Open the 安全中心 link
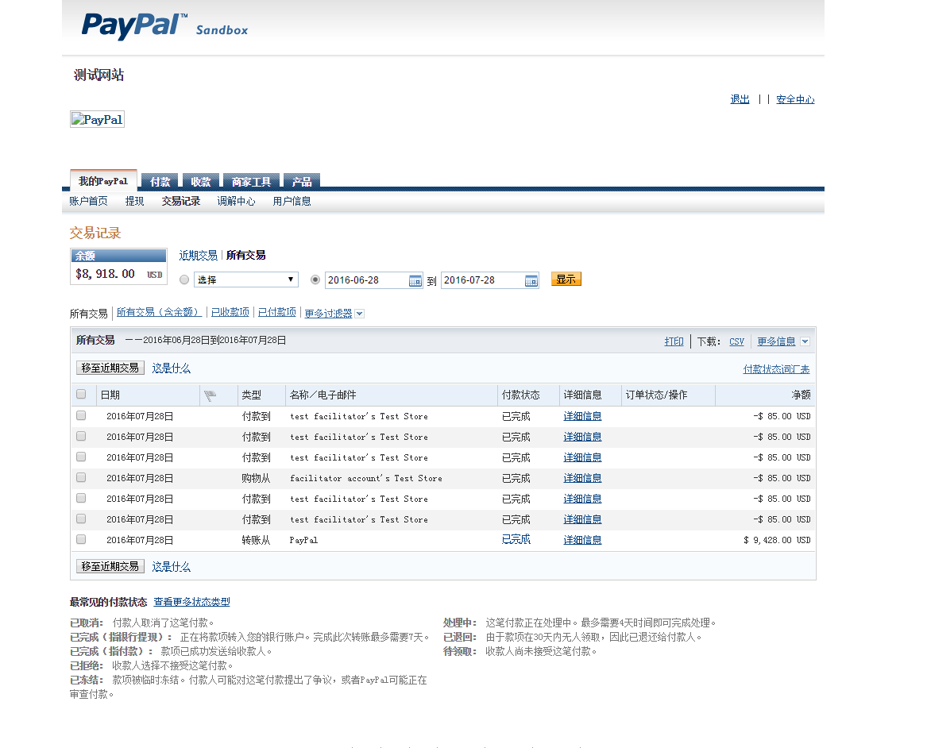This screenshot has width=927, height=748. pos(795,99)
